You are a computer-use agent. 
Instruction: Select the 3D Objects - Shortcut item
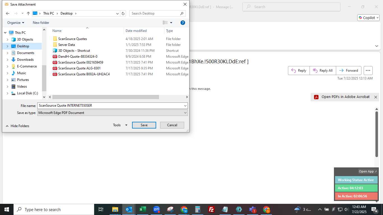74,51
